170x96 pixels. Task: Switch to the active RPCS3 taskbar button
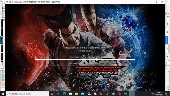coord(132,94)
